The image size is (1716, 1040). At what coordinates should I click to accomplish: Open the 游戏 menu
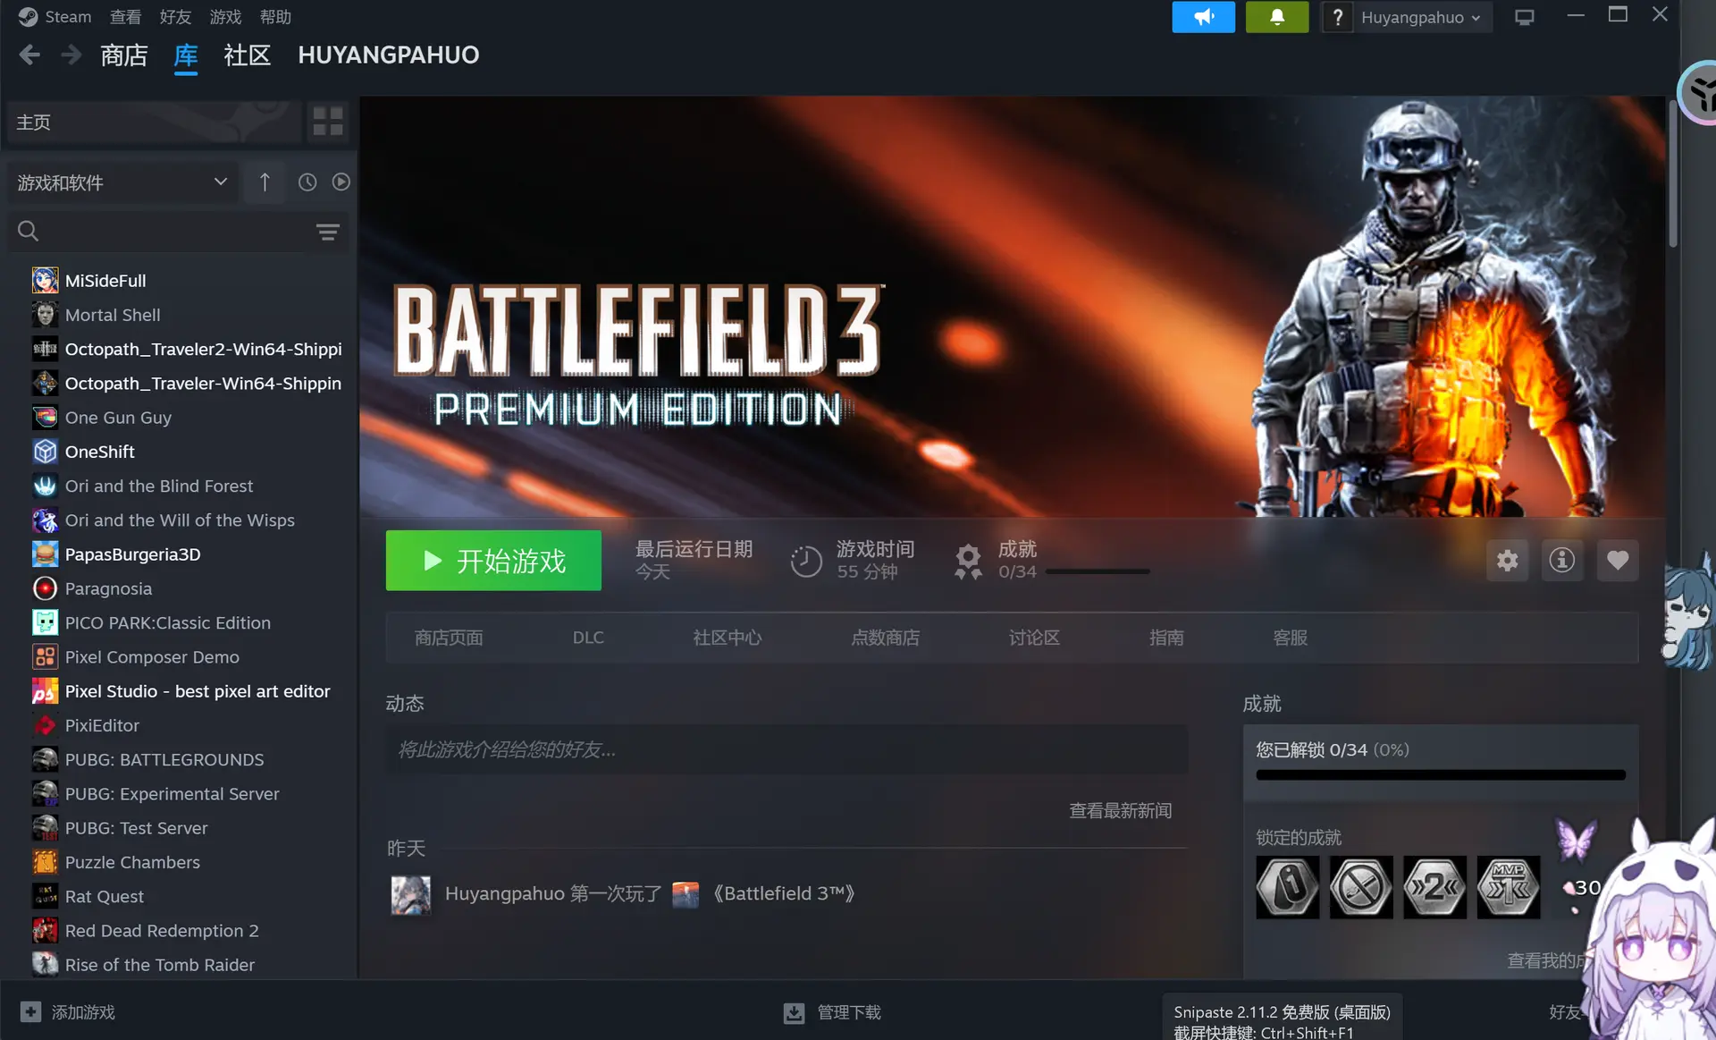[225, 17]
